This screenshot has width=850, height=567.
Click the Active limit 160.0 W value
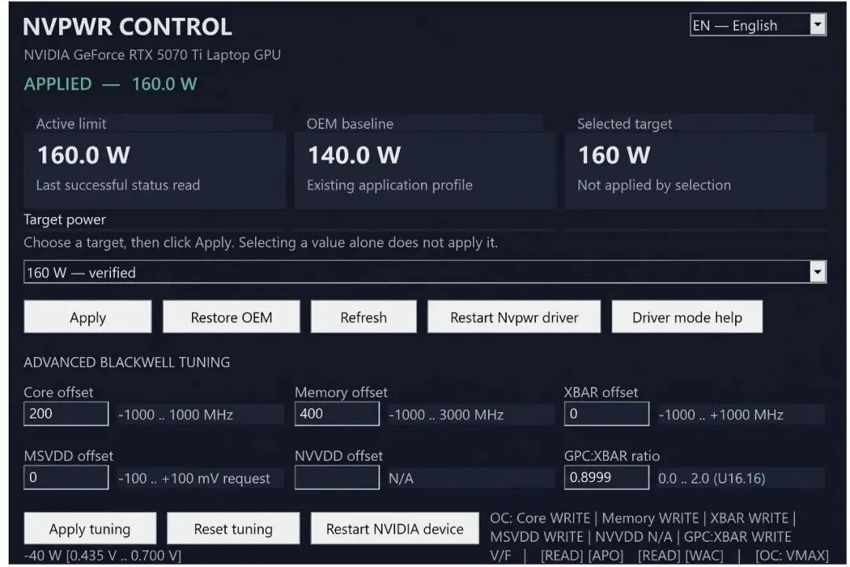point(83,156)
